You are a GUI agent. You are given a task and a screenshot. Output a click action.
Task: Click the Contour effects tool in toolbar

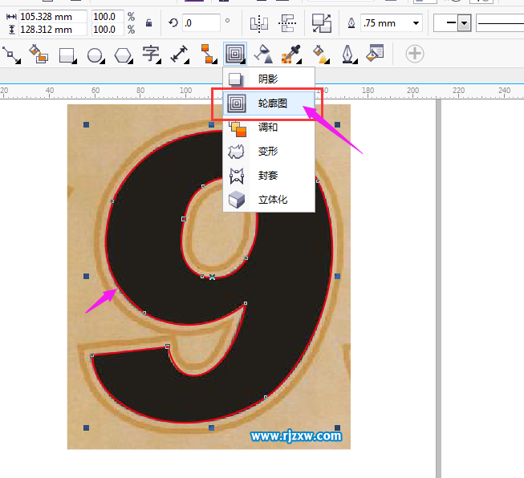point(235,54)
